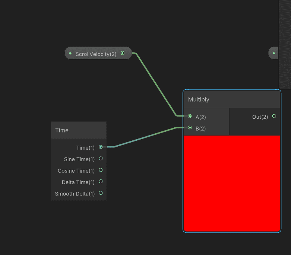Image resolution: width=291 pixels, height=255 pixels.
Task: Click the Out(2) label
Action: 260,117
